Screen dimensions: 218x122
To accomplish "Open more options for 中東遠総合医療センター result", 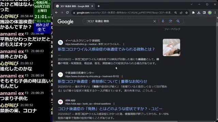I will (122, 76).
